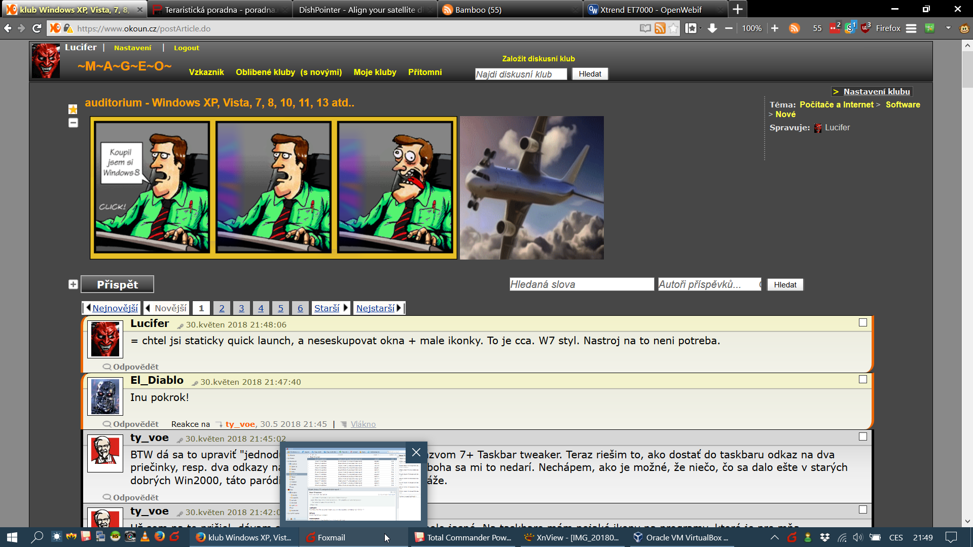Image resolution: width=973 pixels, height=547 pixels.
Task: Show bookmarks sidebar button in toolbar
Action: click(691, 28)
